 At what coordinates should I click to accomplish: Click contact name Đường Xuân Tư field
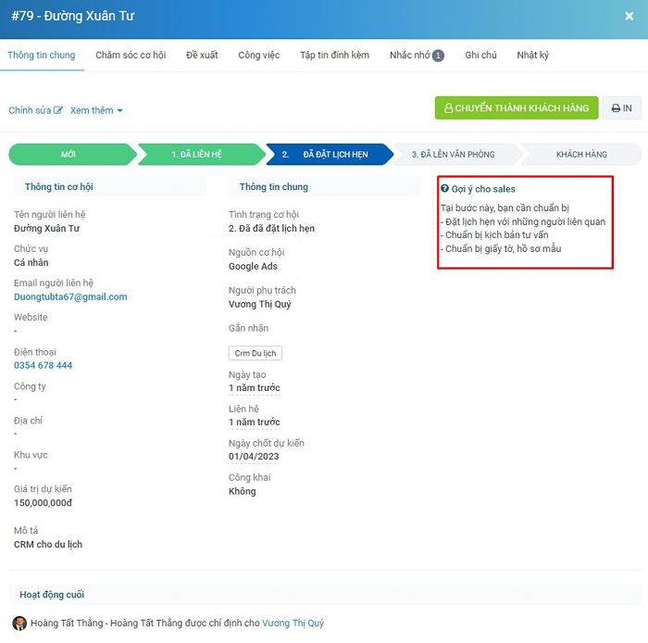click(x=46, y=228)
